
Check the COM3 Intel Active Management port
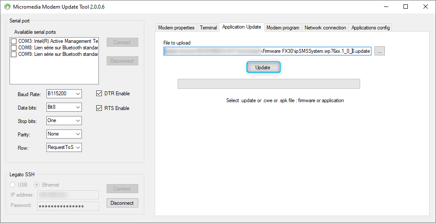click(14, 42)
